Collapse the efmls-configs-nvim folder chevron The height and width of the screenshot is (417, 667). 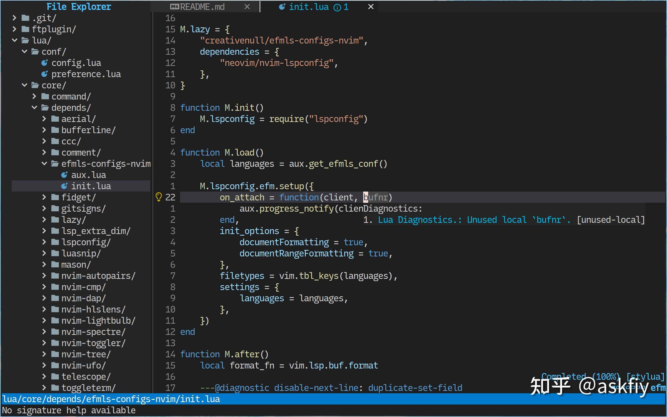click(x=44, y=164)
